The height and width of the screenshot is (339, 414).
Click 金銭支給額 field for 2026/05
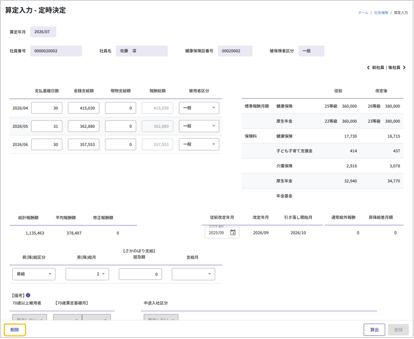84,126
